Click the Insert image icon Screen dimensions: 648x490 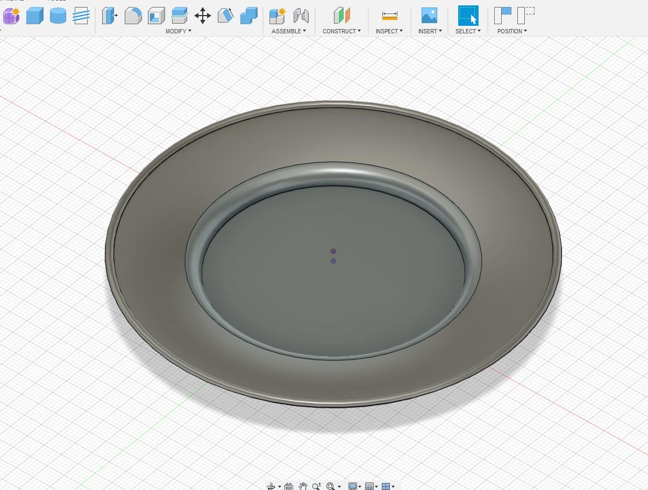(429, 16)
